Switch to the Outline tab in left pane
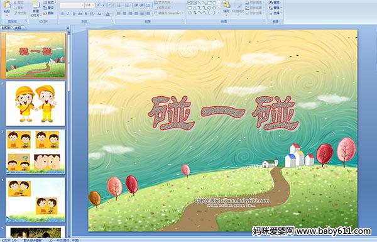Image resolution: width=377 pixels, height=242 pixels. click(x=18, y=28)
